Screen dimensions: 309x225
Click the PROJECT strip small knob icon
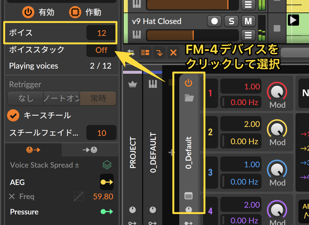(132, 210)
